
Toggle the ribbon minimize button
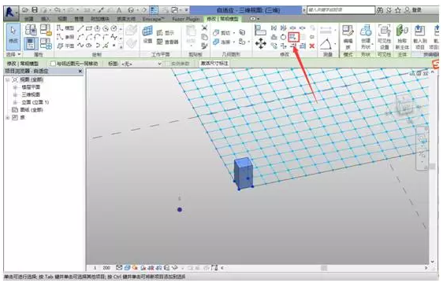point(254,19)
